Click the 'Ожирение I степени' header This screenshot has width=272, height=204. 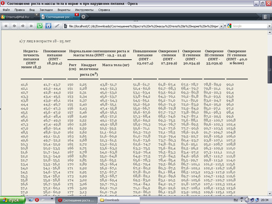[169, 57]
